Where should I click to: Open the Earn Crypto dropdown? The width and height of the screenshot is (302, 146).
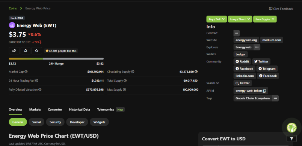(x=265, y=19)
